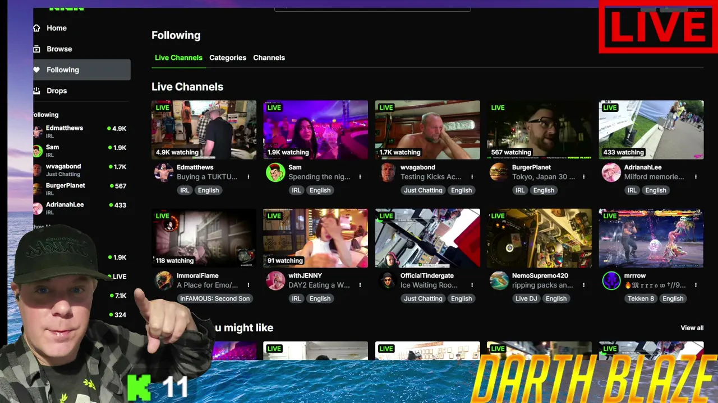The image size is (718, 403).
Task: Switch to the Categories tab
Action: pyautogui.click(x=228, y=58)
